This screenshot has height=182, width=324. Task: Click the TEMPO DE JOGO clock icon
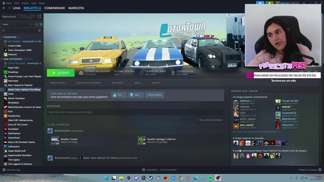[141, 73]
